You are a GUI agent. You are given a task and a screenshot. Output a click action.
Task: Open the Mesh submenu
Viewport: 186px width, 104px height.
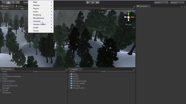point(41,2)
